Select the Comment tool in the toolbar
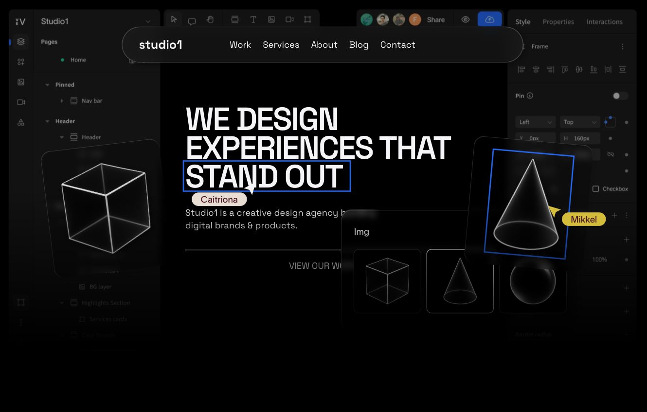Screen dimensions: 647x412 pos(192,20)
